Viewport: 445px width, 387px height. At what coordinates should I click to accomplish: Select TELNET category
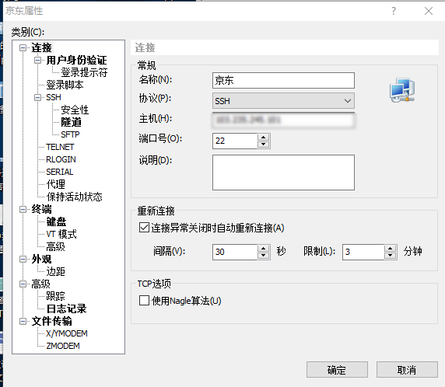60,147
